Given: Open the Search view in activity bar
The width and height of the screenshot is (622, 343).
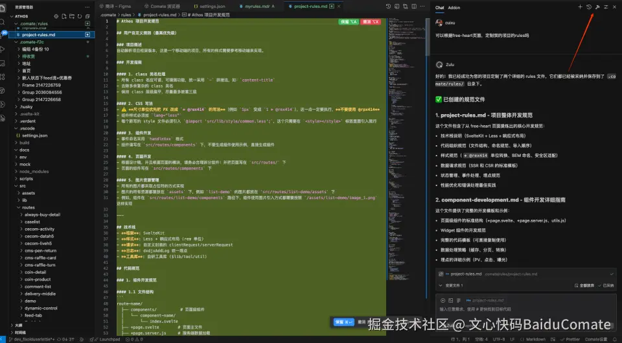Looking at the screenshot, I should [x=2, y=22].
